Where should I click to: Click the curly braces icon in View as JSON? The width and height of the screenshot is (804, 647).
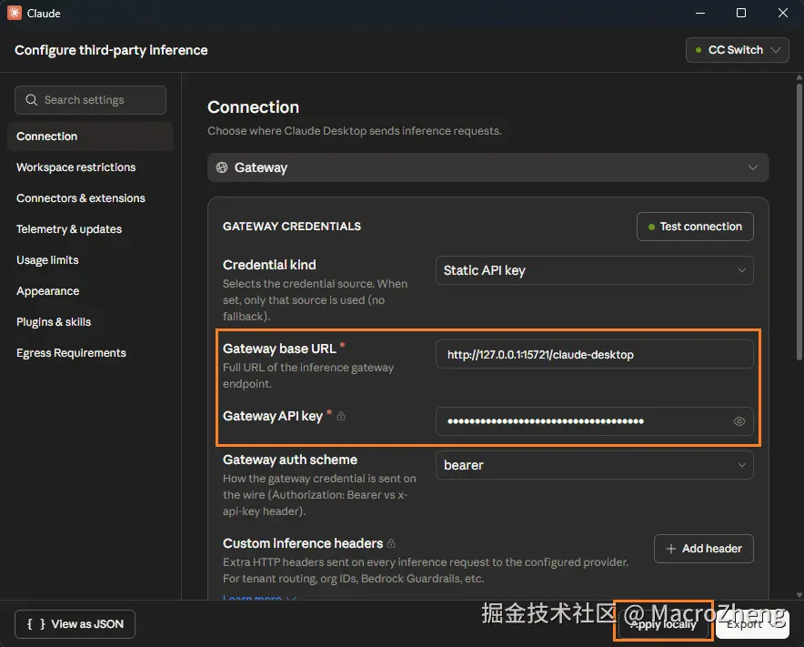pyautogui.click(x=35, y=624)
